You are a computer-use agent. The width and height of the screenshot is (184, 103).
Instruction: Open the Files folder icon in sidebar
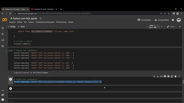pyautogui.click(x=3, y=46)
